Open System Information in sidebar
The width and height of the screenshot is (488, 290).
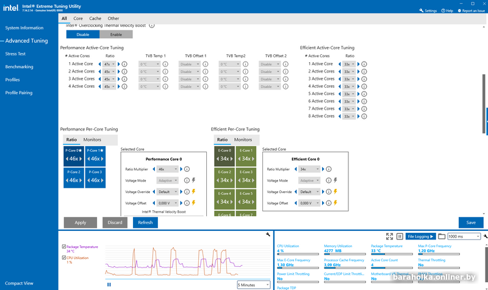tap(24, 27)
